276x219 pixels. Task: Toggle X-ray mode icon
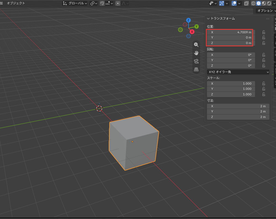246,3
